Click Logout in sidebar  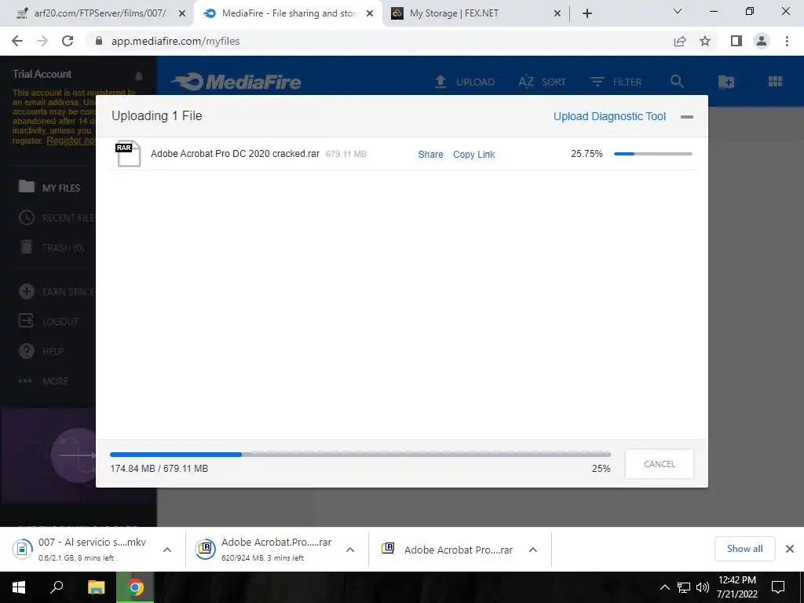tap(49, 321)
